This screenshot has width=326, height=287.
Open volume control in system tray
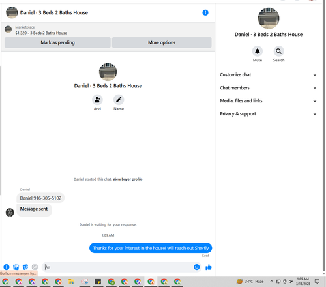291,282
